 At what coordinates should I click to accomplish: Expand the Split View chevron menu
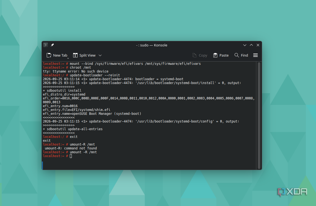pos(100,55)
